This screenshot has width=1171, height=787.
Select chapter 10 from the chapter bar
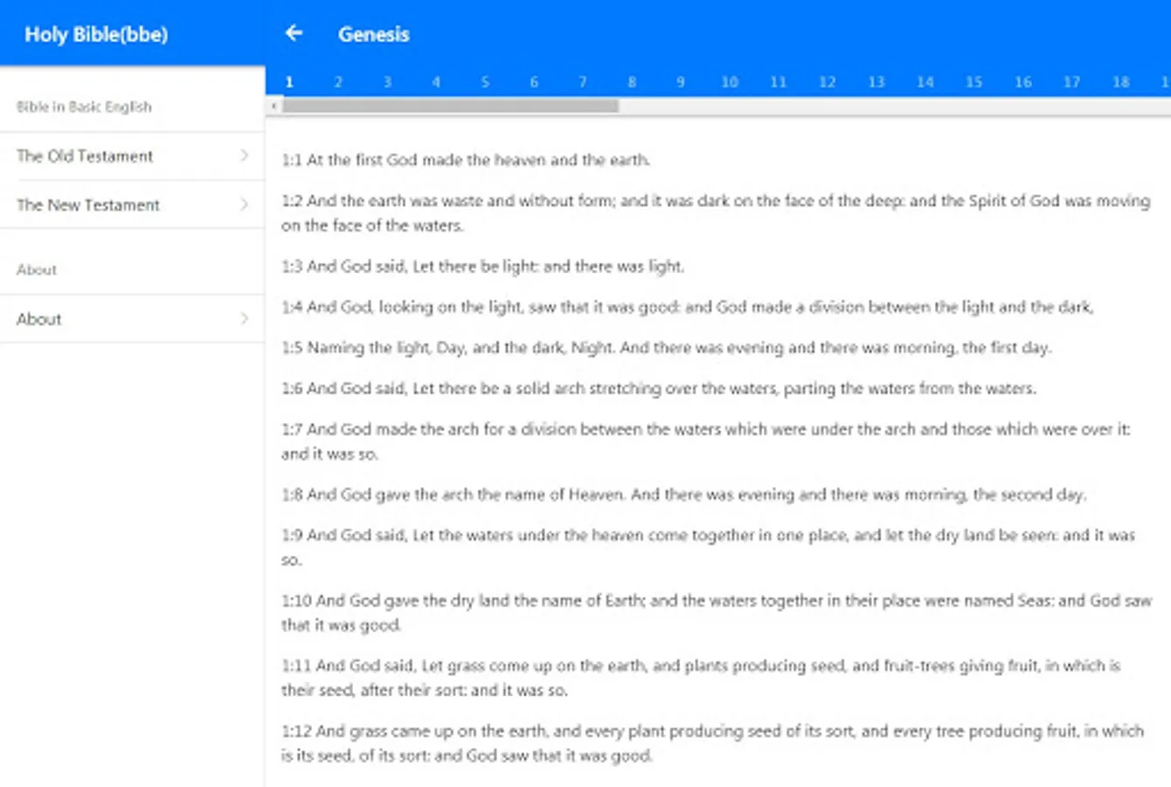730,82
